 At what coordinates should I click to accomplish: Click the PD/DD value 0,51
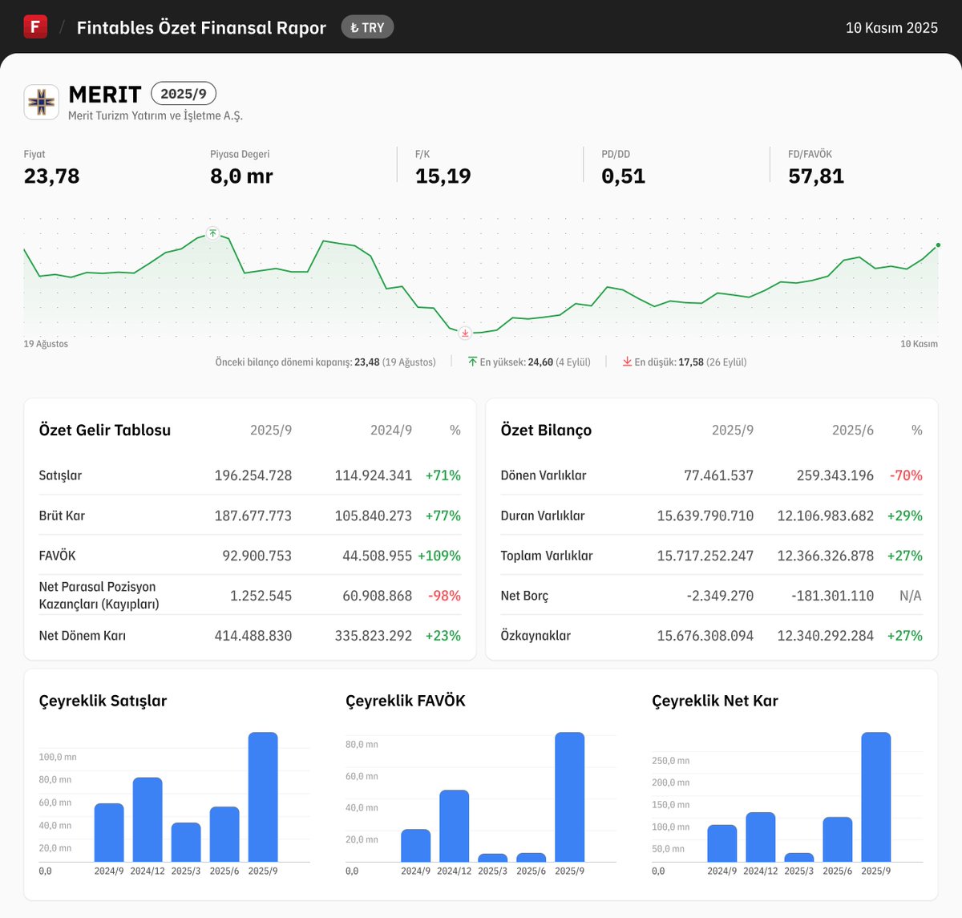[624, 176]
